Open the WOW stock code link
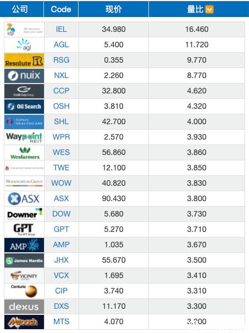This screenshot has height=333, width=249. 61,183
